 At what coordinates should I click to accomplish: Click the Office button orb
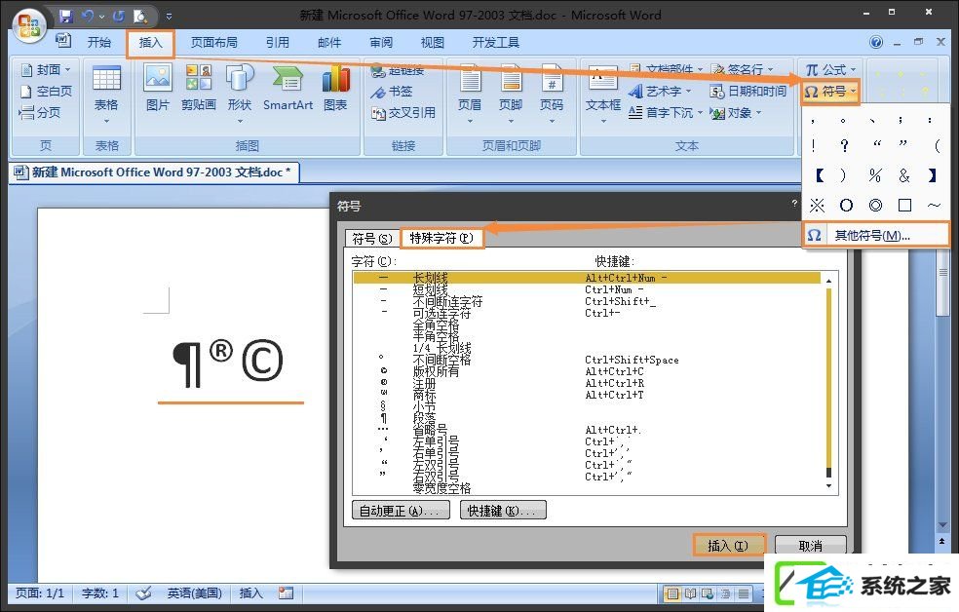click(29, 25)
